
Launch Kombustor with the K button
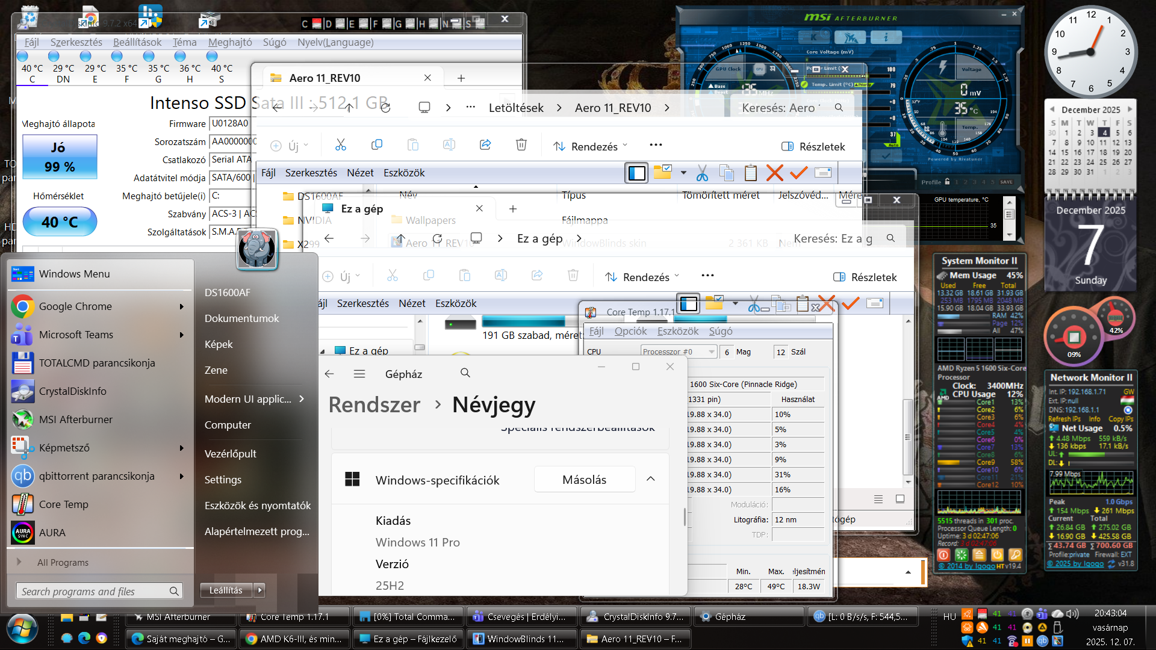(x=814, y=37)
